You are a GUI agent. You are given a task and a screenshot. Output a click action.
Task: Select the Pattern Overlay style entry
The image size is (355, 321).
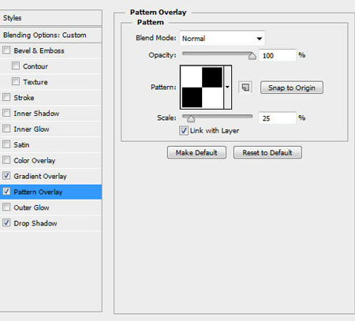point(50,192)
